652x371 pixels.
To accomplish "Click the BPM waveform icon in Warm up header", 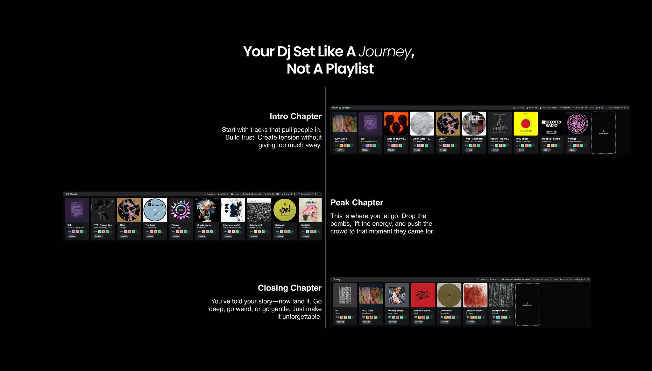I will [574, 108].
